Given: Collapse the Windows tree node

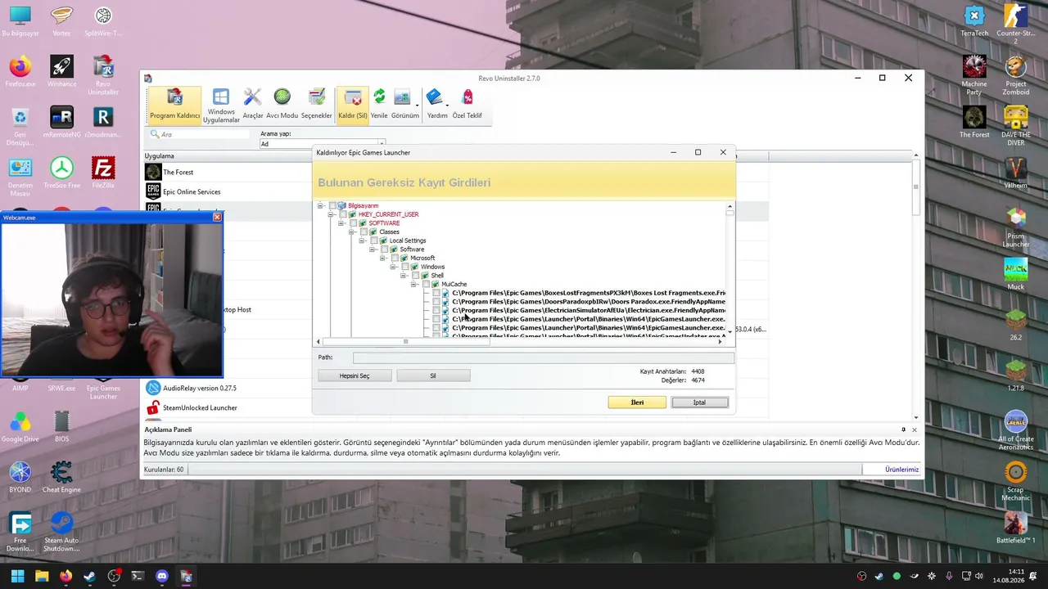Looking at the screenshot, I should (x=393, y=267).
